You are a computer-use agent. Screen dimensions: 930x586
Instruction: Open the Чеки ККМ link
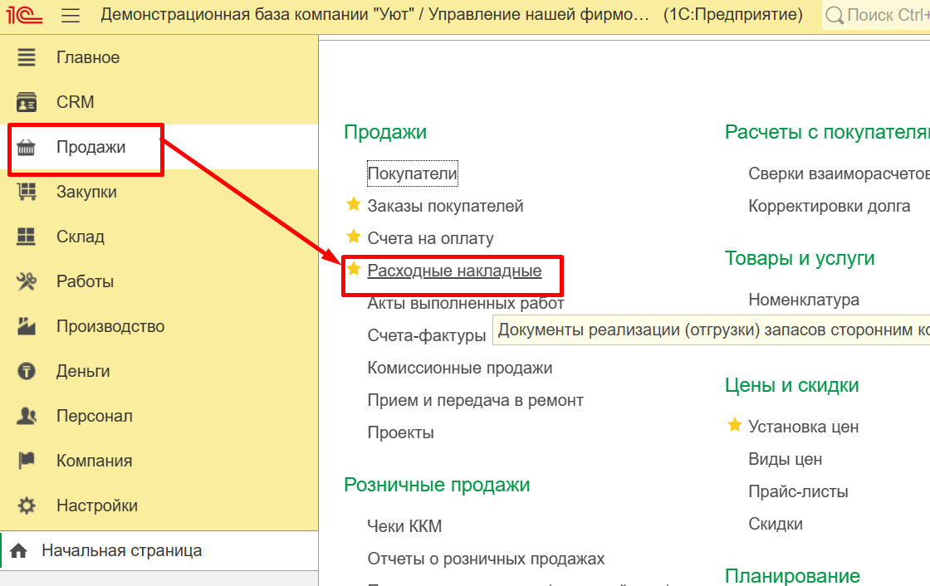[x=404, y=526]
